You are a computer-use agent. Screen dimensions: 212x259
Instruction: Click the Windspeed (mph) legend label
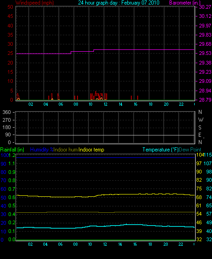click(x=35, y=3)
